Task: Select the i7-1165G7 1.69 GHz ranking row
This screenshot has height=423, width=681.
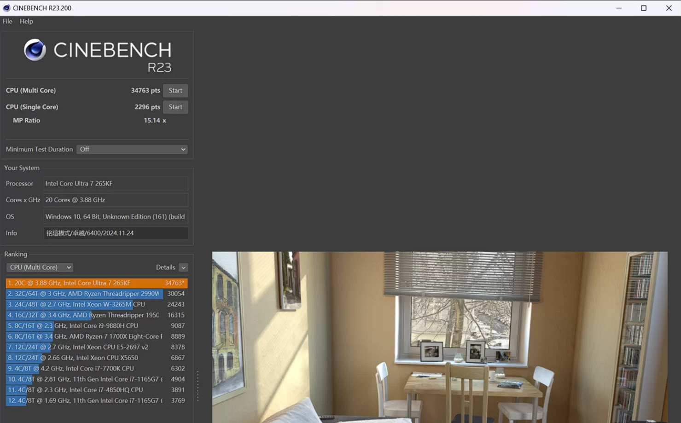Action: coord(97,400)
